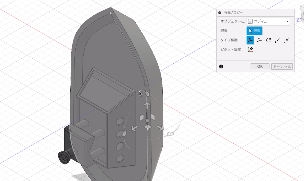Choose the Translate move type icon
This screenshot has height=181, width=304.
tap(259, 40)
